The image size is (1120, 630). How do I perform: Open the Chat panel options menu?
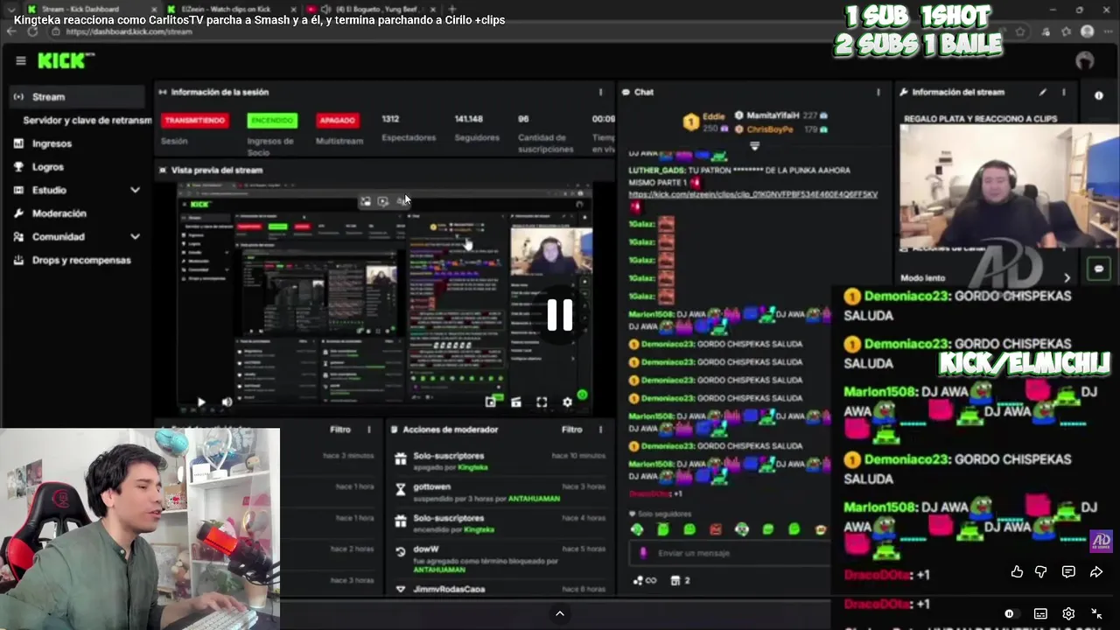point(878,92)
